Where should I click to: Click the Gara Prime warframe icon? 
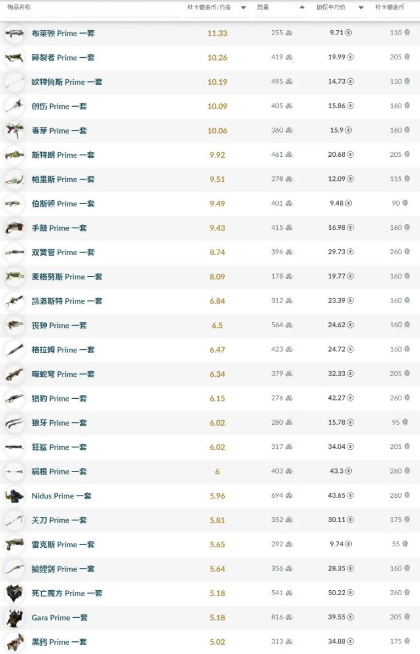(14, 618)
